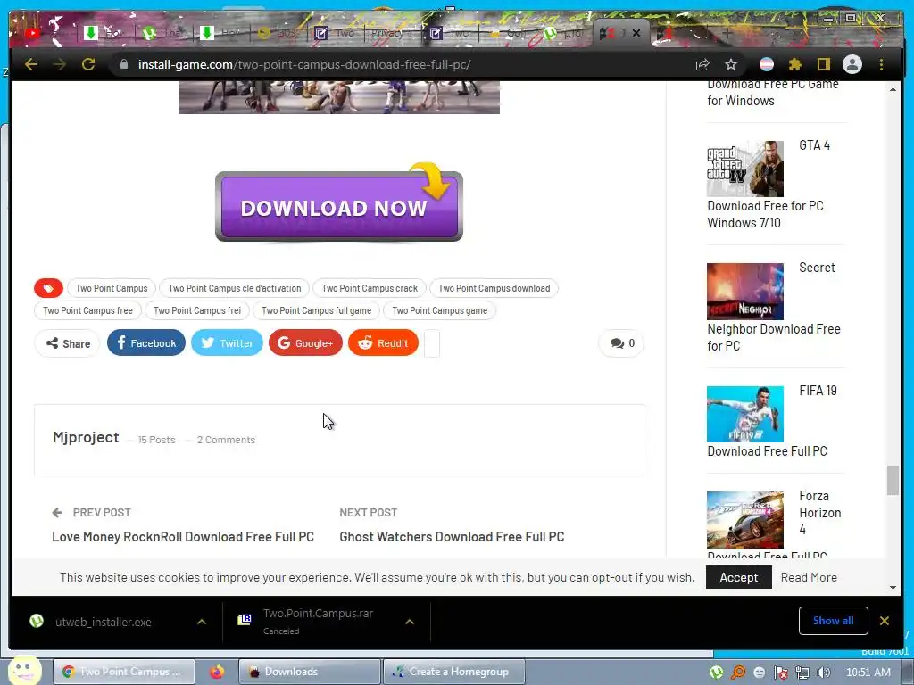The image size is (914, 685).
Task: Share the post on Google+
Action: click(305, 343)
